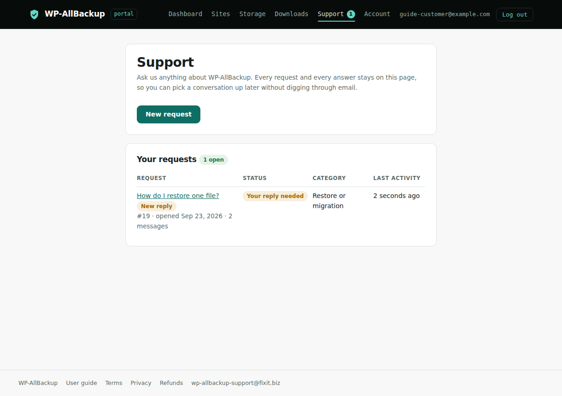Open the Account page
The width and height of the screenshot is (562, 396).
(x=377, y=14)
